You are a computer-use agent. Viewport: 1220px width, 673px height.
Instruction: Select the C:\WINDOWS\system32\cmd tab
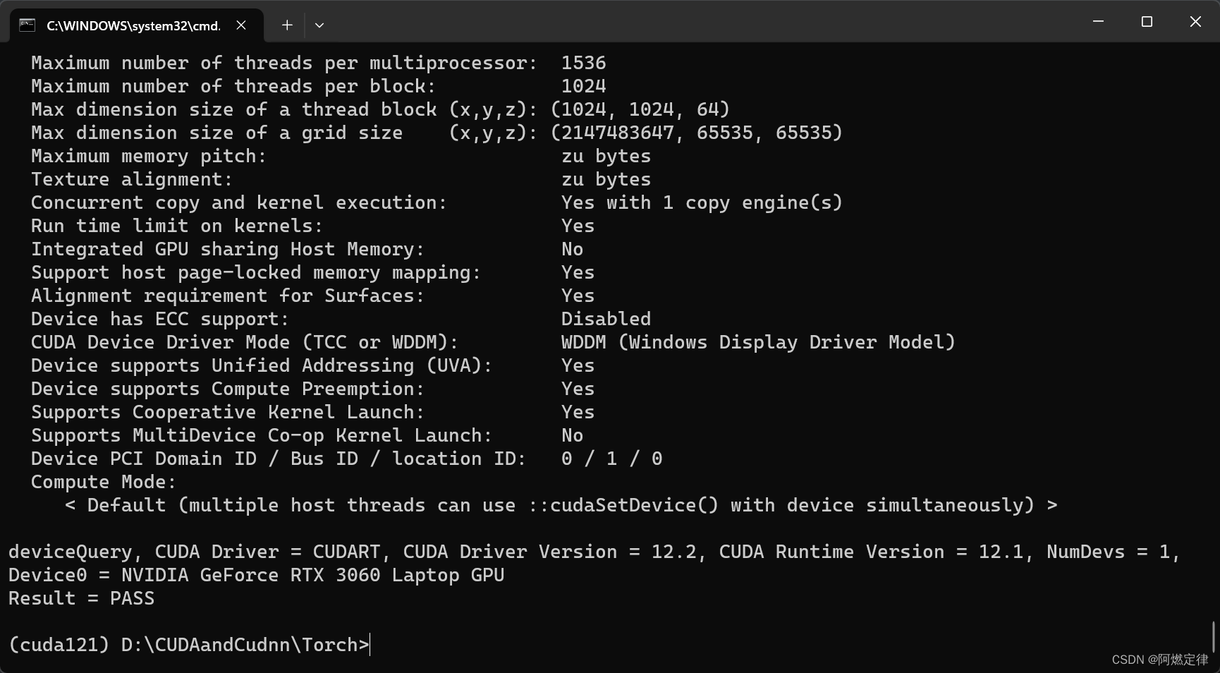[134, 25]
